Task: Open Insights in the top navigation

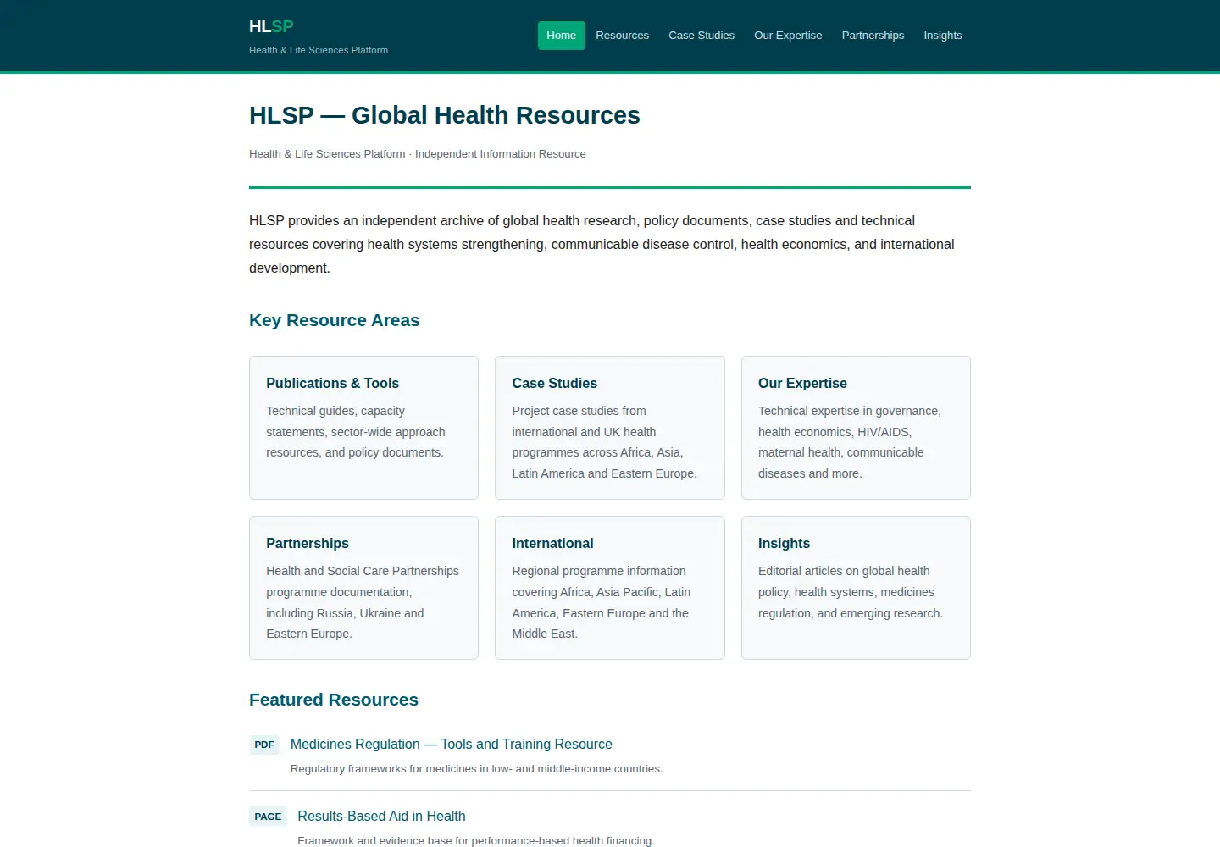Action: [x=943, y=36]
